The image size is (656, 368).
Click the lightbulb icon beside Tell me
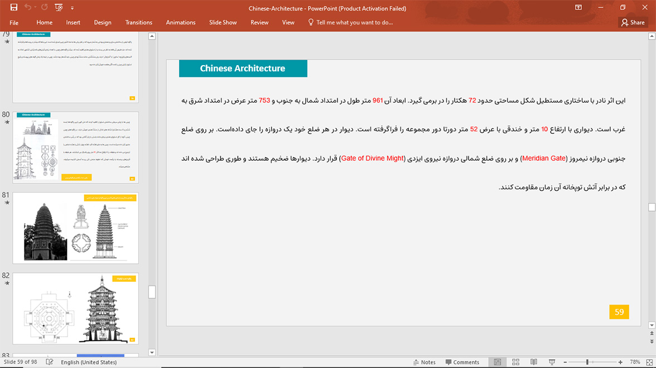[310, 22]
